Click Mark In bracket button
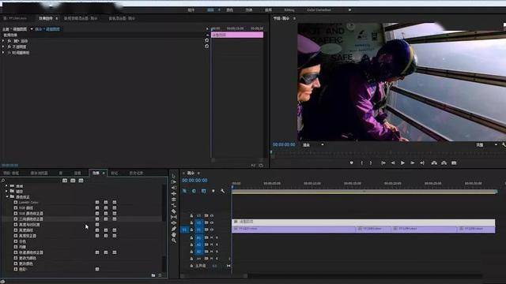Screen dimensions: 506x284 click(362, 163)
